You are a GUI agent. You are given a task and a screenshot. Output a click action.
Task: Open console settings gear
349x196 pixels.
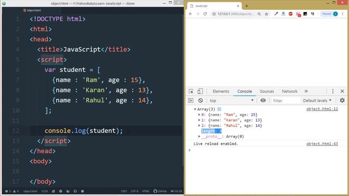pos(342,100)
